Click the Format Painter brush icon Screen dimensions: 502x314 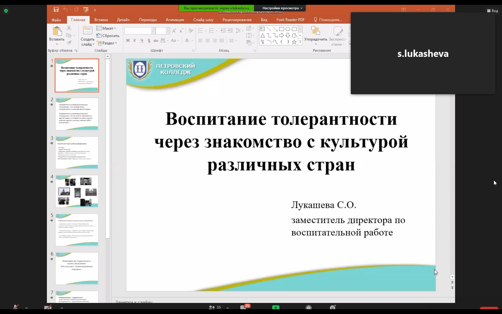(x=69, y=42)
